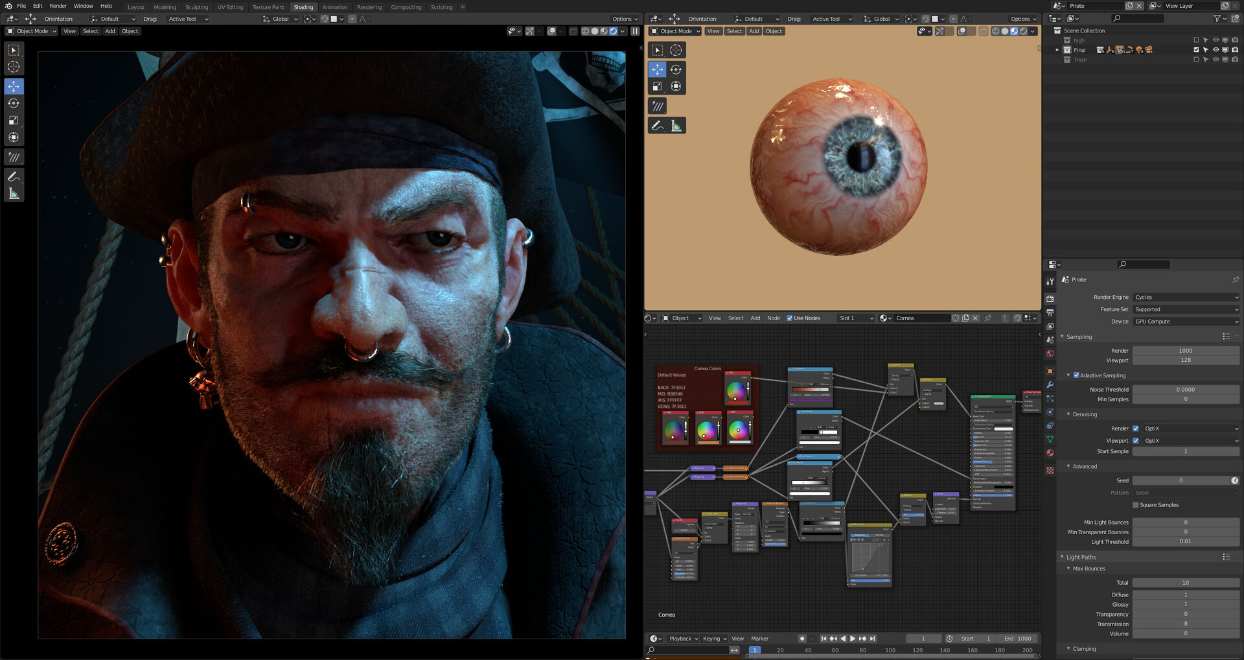
Task: Select the Move tool in the left toolbar
Action: (14, 86)
